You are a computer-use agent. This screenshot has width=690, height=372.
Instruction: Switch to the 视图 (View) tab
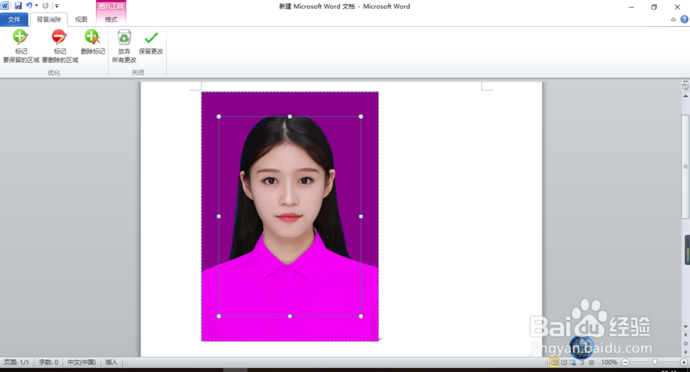81,19
